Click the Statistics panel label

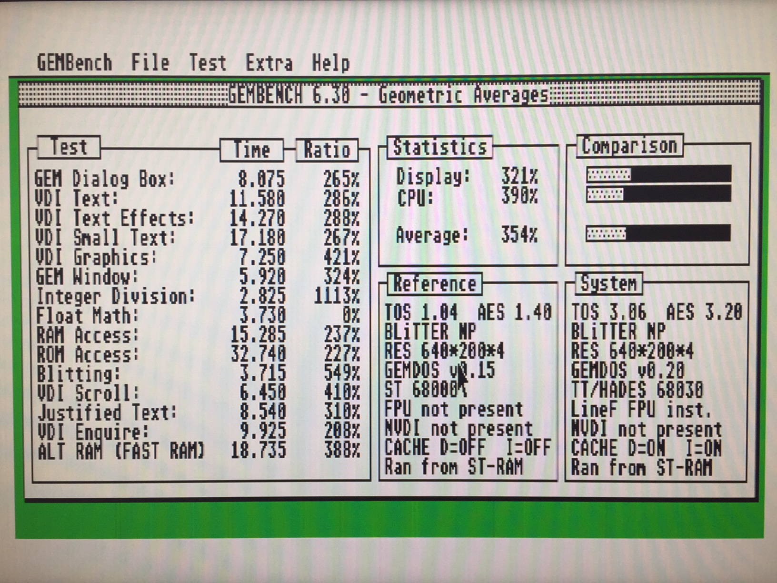439,147
